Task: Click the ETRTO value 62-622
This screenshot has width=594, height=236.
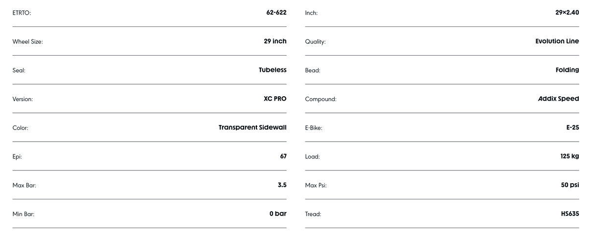Action: click(x=276, y=12)
